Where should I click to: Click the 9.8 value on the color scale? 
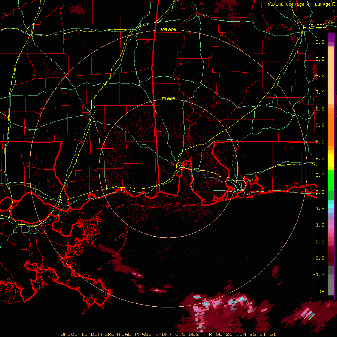coord(320,42)
